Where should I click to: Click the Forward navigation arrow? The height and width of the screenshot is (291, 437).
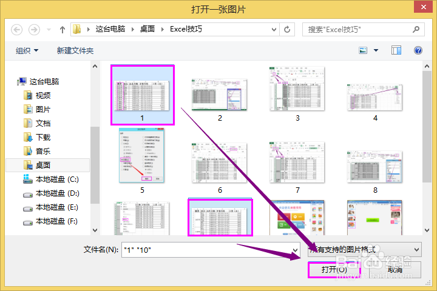pos(34,30)
